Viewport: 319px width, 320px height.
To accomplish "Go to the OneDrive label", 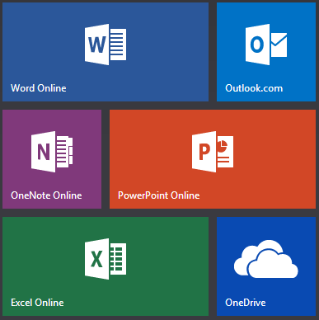I will tap(246, 303).
